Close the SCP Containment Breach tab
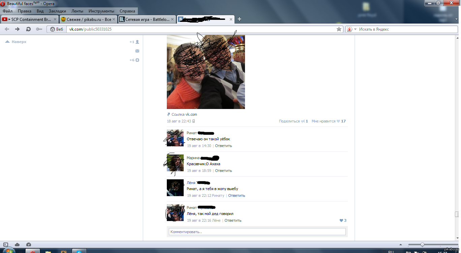461x253 pixels. coord(55,20)
